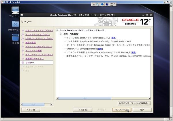The width and height of the screenshot is (173, 121).
Task: Click the VNC toolbar blue connection icon
Action: (102, 4)
